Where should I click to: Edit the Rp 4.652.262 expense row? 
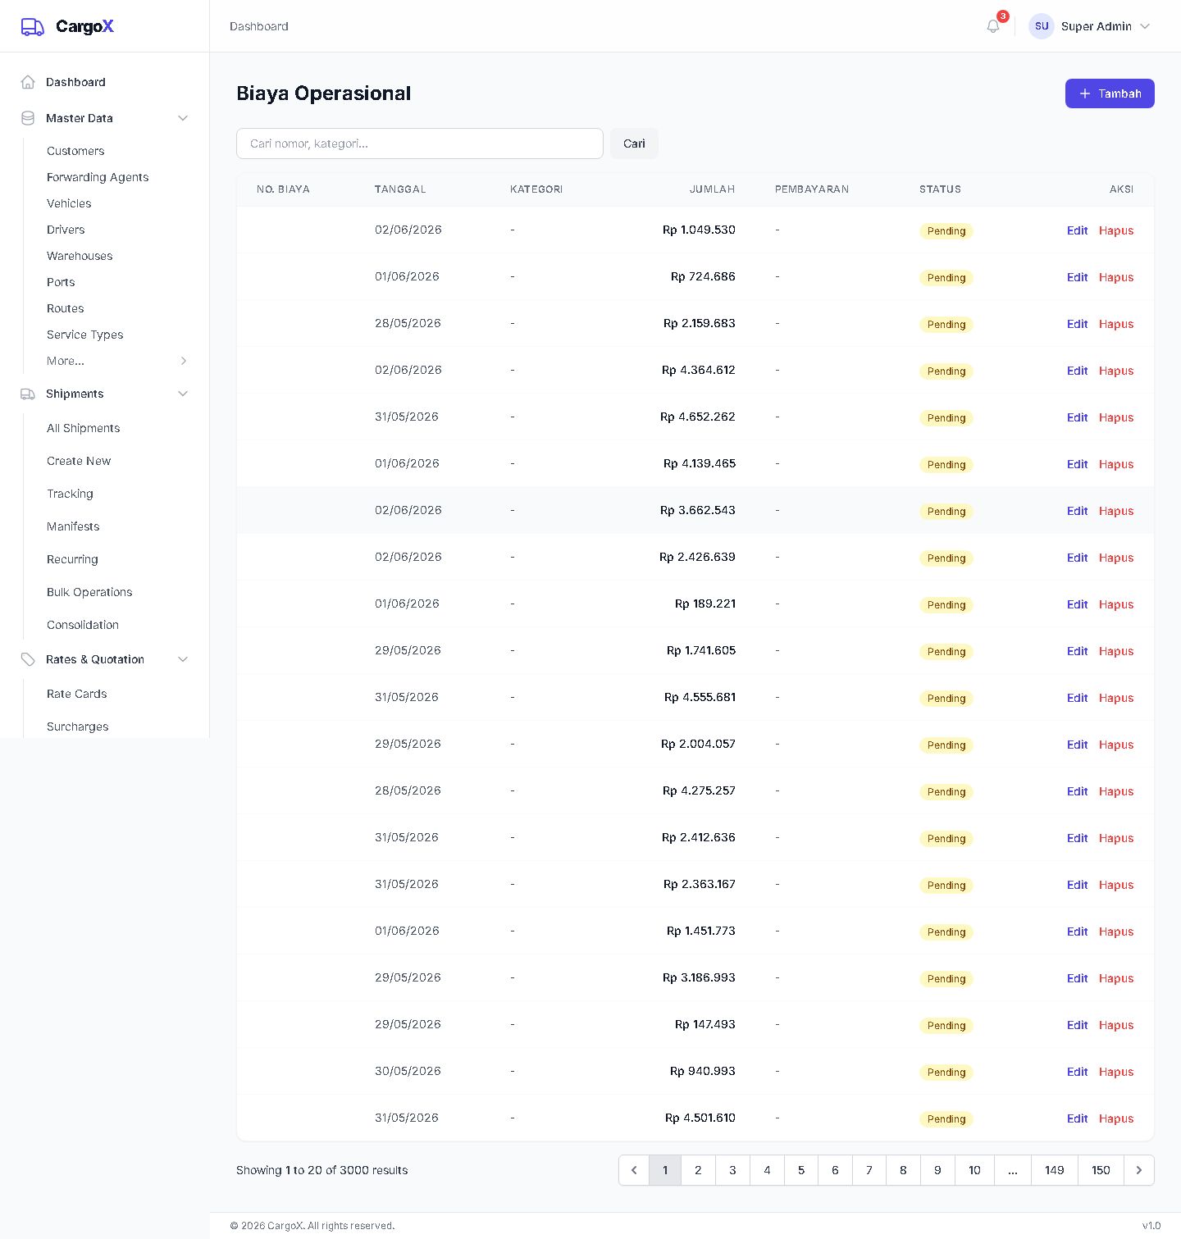(x=1077, y=417)
